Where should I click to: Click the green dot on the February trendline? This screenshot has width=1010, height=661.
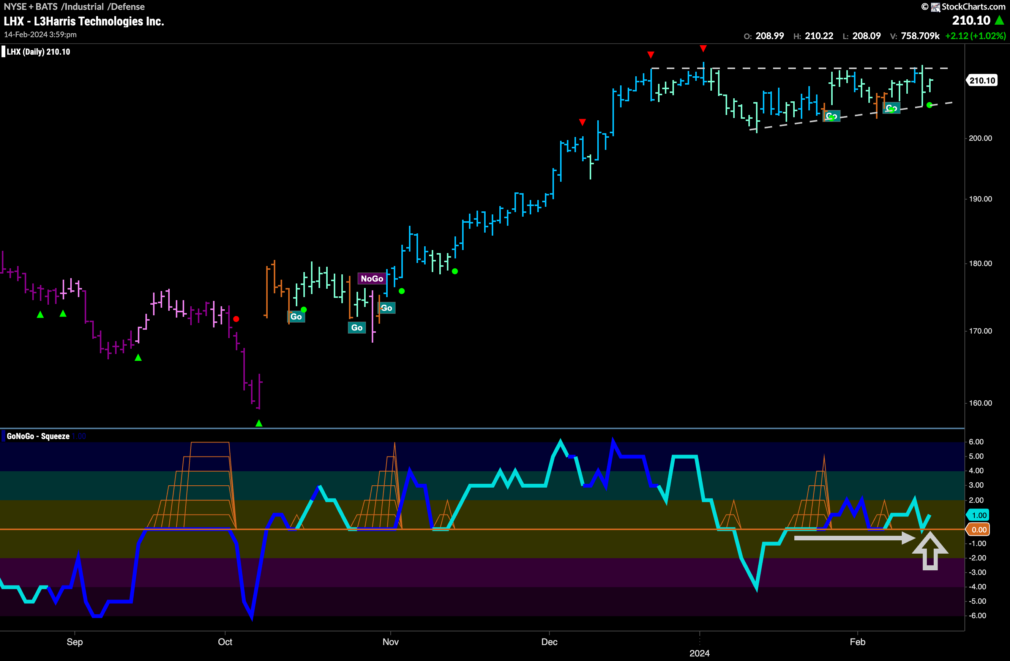pyautogui.click(x=930, y=105)
